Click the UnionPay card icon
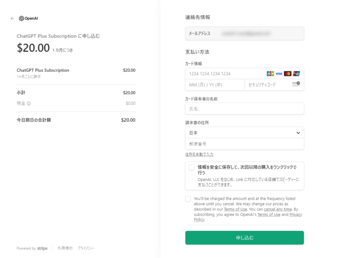The height and width of the screenshot is (258, 347). tap(296, 74)
